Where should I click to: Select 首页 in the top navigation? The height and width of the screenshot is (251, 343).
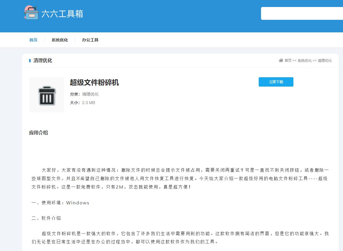point(33,40)
